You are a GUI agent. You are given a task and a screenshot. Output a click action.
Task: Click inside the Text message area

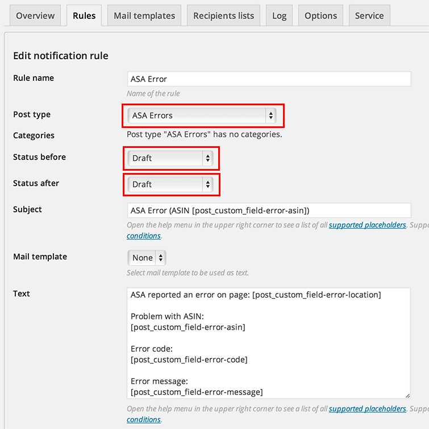pos(269,343)
